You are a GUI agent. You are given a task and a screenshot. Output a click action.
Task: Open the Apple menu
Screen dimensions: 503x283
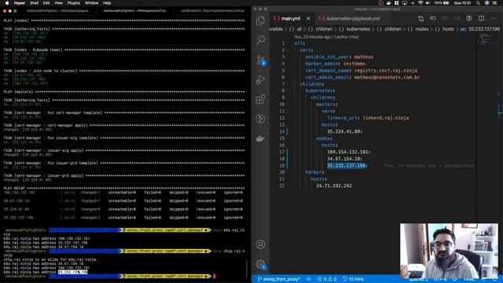tap(7, 3)
